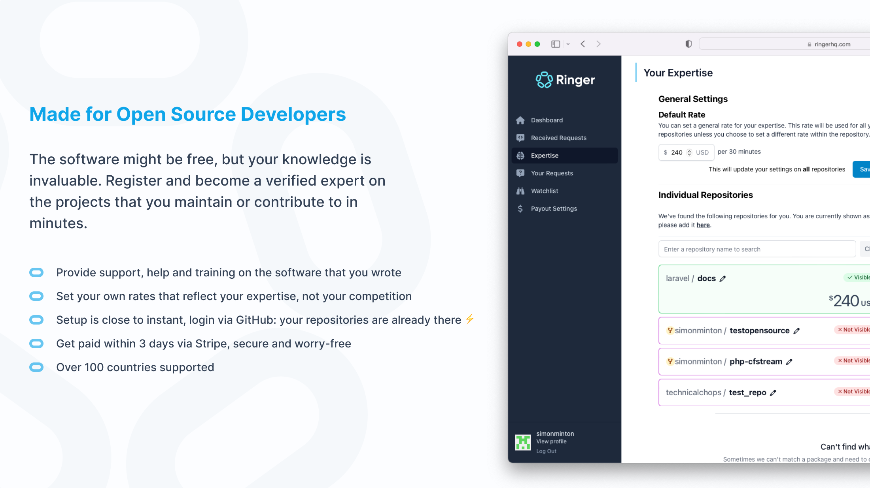Click the default rate 240 input field

[686, 152]
